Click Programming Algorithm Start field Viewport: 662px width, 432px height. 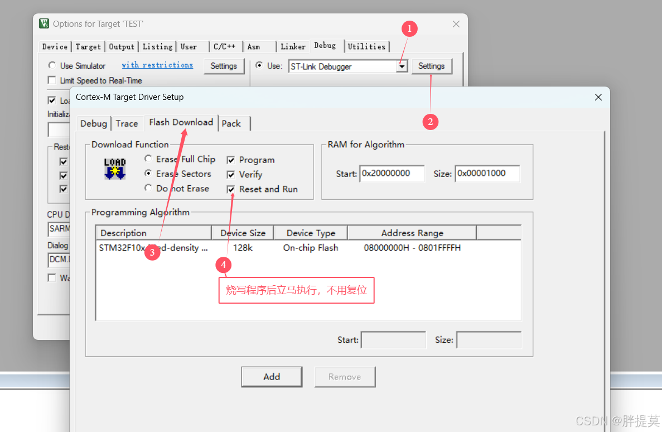pos(394,340)
